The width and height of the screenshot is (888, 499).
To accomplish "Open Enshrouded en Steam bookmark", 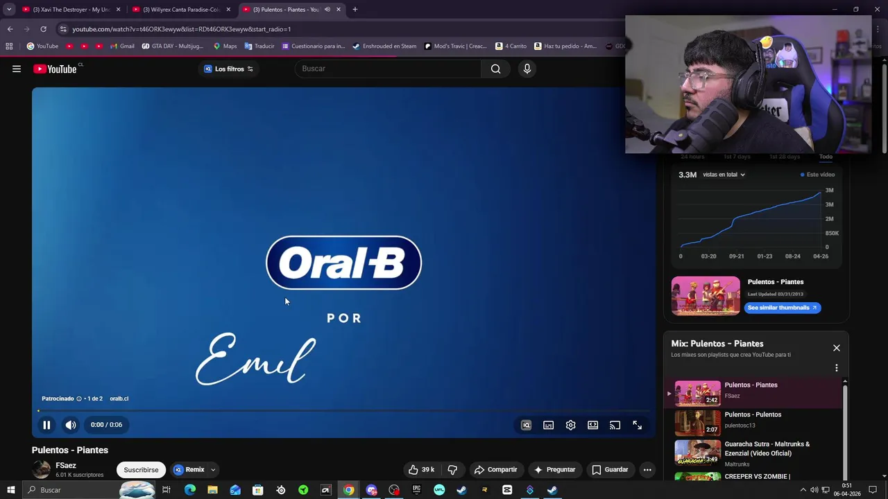I will coord(384,46).
